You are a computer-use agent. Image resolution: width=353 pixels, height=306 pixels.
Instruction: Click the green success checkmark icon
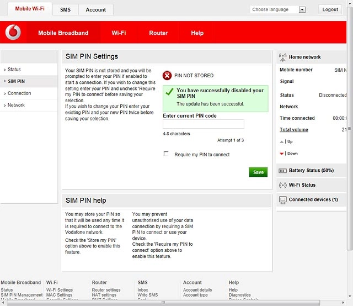point(169,92)
